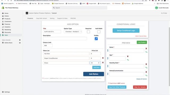Image resolution: width=170 pixels, height=95 pixels.
Task: Edit the Age variant with the pencil icon
Action: click(128, 60)
